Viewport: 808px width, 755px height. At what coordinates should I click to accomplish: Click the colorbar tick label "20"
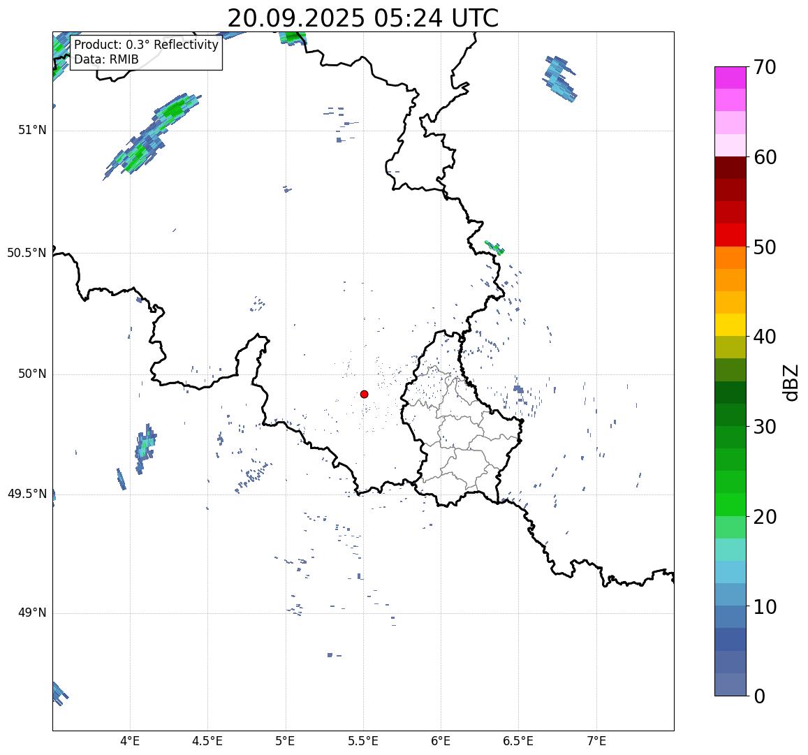tap(765, 517)
